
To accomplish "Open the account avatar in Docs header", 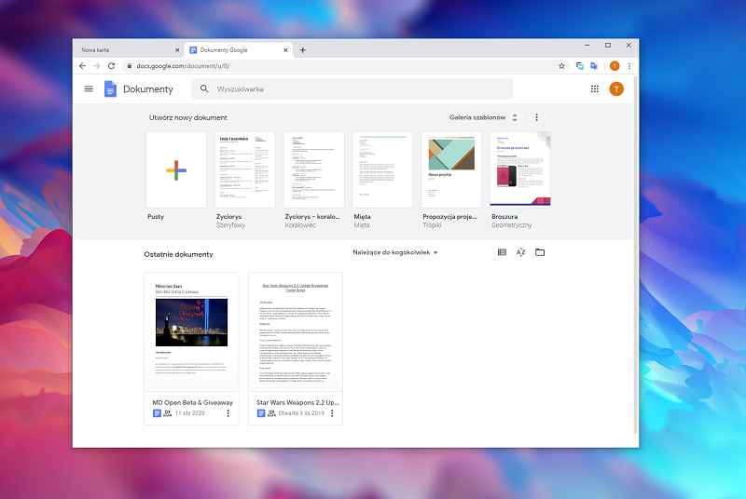I will point(616,88).
